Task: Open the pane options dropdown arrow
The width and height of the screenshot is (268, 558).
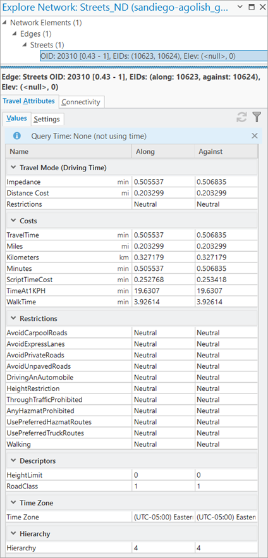Action: coord(240,7)
